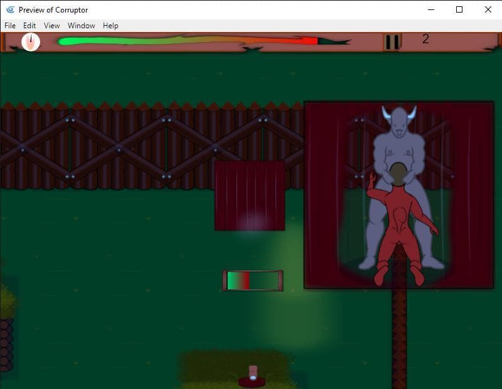Open the Window menu
Screen dimensions: 502x389
tap(82, 26)
